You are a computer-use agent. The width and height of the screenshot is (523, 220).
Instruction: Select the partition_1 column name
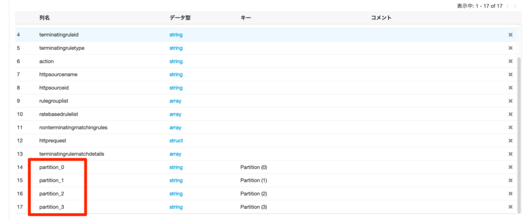click(52, 180)
